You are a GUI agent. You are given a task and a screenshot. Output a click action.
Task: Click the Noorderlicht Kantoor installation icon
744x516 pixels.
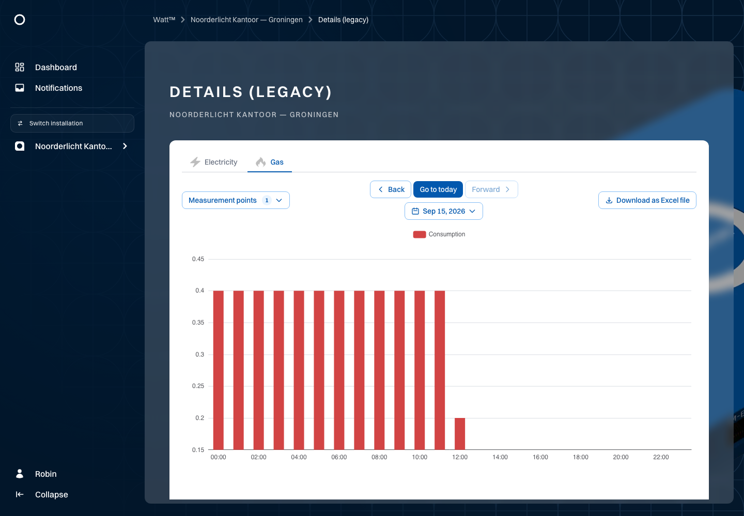click(x=20, y=146)
